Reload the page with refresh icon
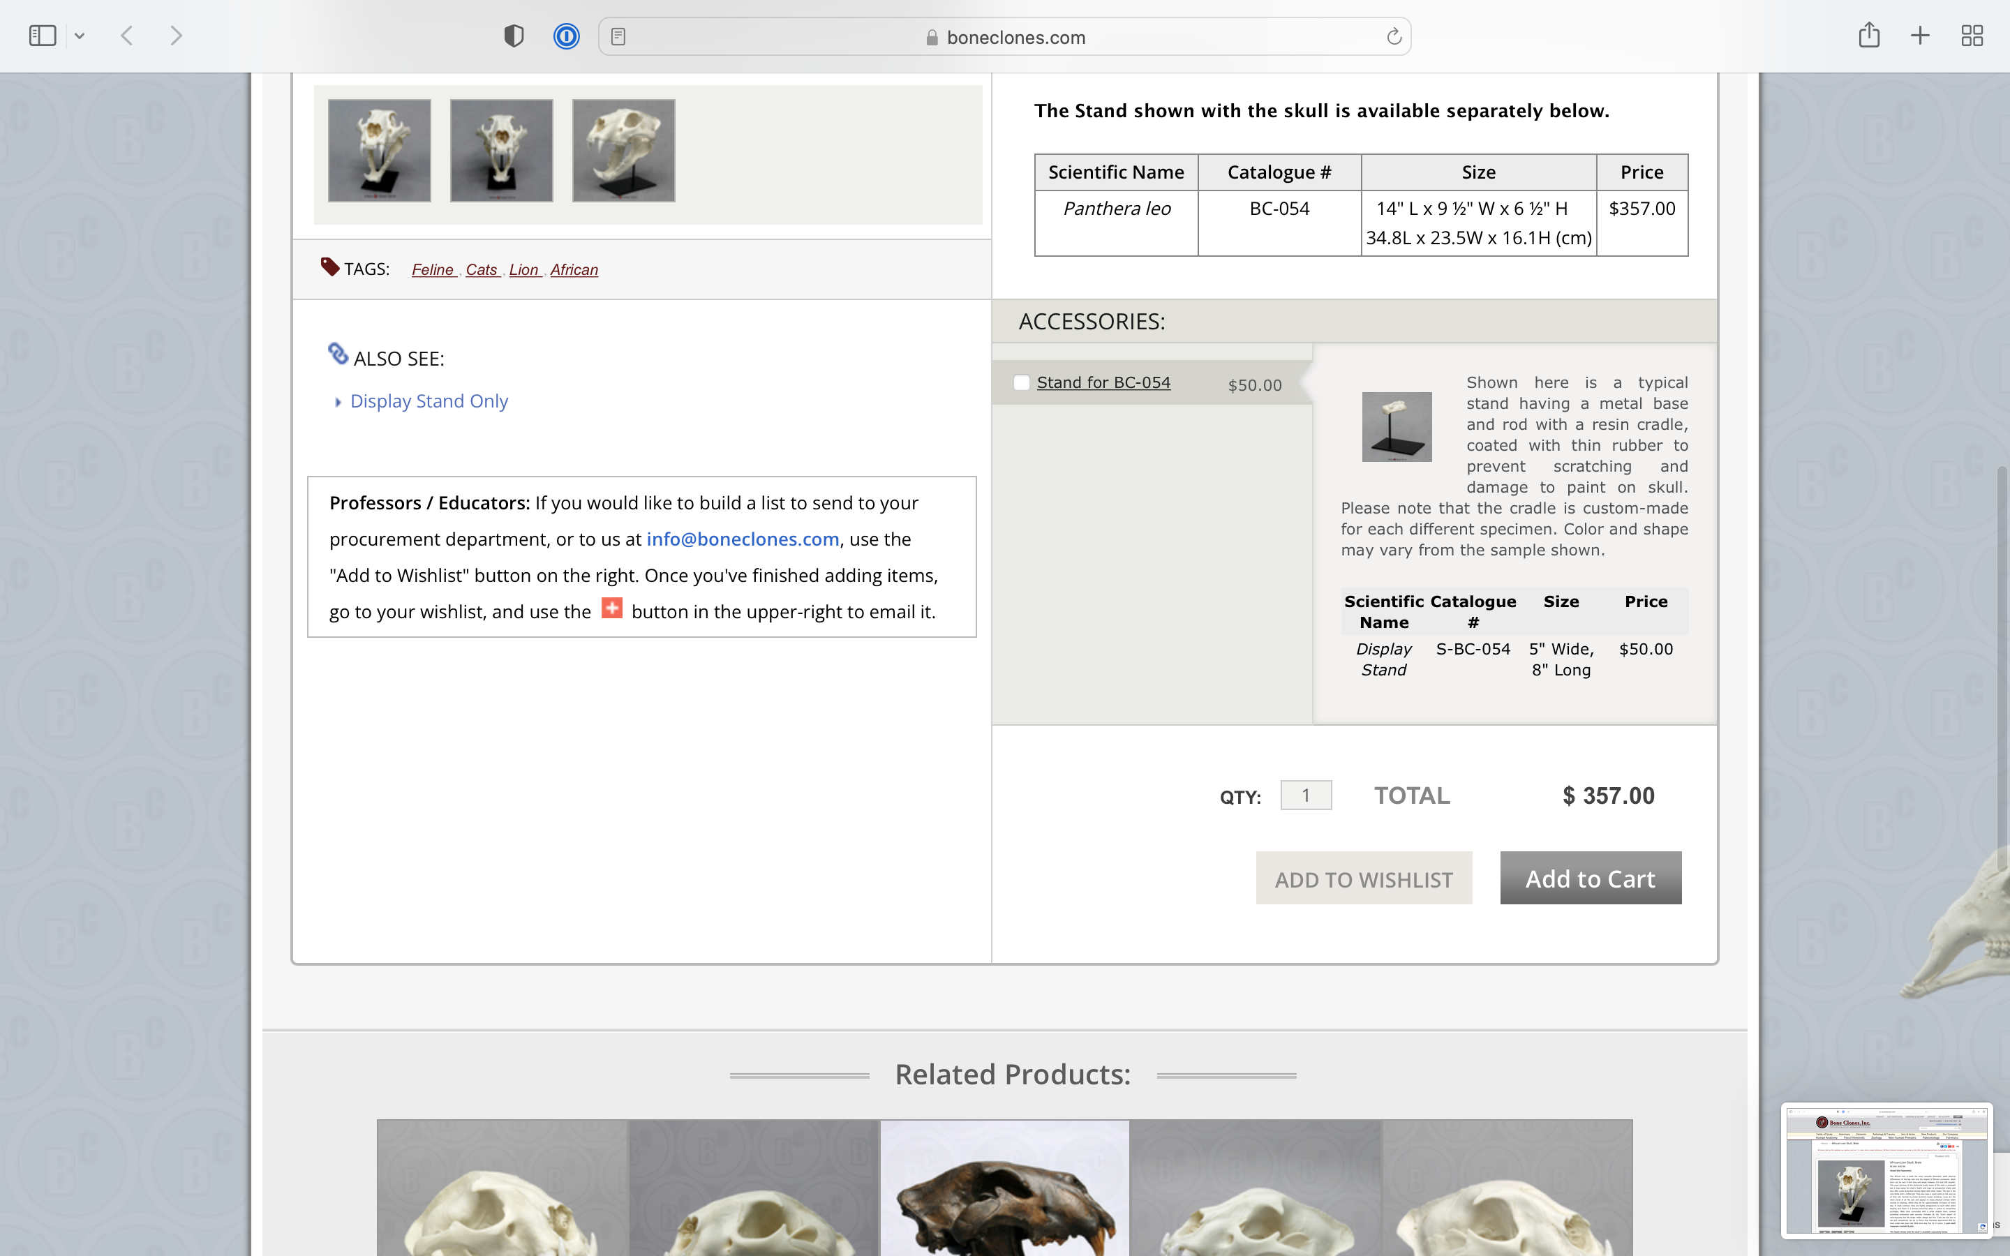 [x=1394, y=36]
